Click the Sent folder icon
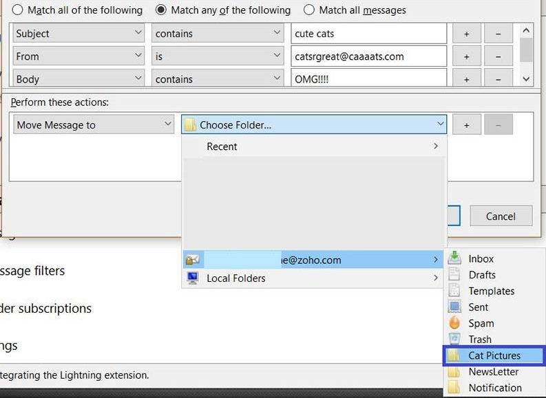This screenshot has width=546, height=398. [x=454, y=307]
